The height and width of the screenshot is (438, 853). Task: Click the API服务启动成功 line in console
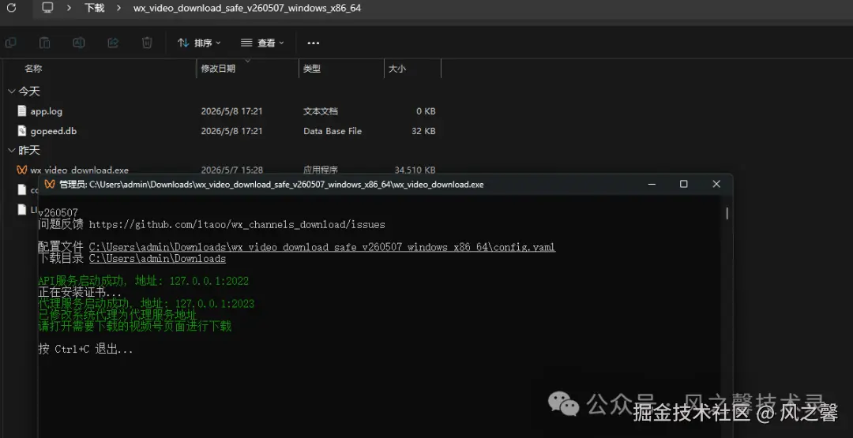click(x=143, y=281)
